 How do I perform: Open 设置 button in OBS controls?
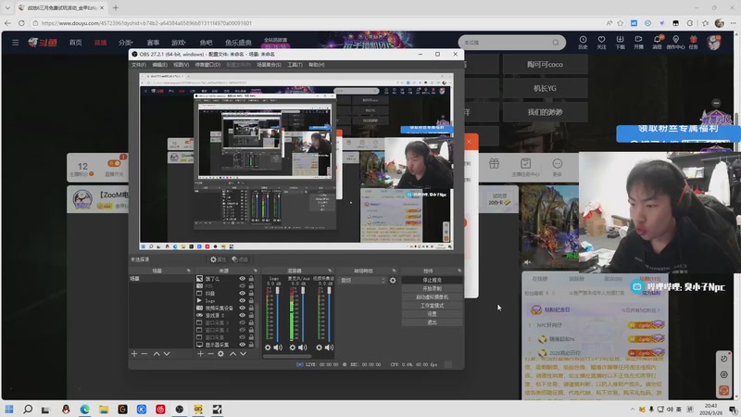(x=432, y=314)
